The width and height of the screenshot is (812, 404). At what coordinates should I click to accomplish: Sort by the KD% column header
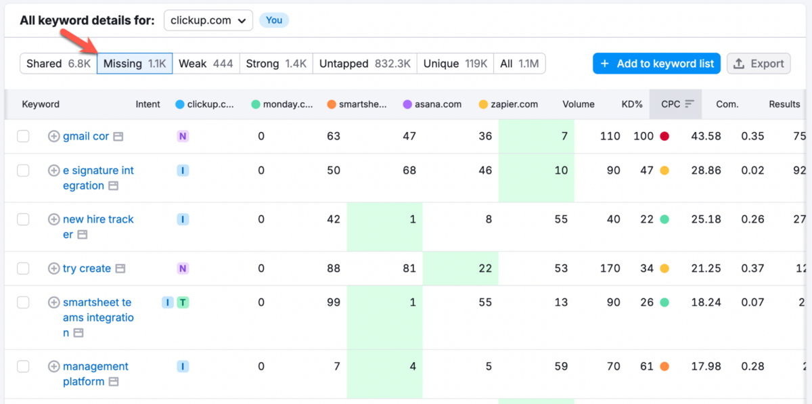point(632,104)
